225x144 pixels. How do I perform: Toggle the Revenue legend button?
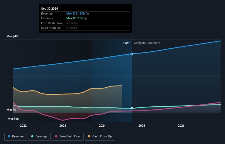pyautogui.click(x=16, y=137)
